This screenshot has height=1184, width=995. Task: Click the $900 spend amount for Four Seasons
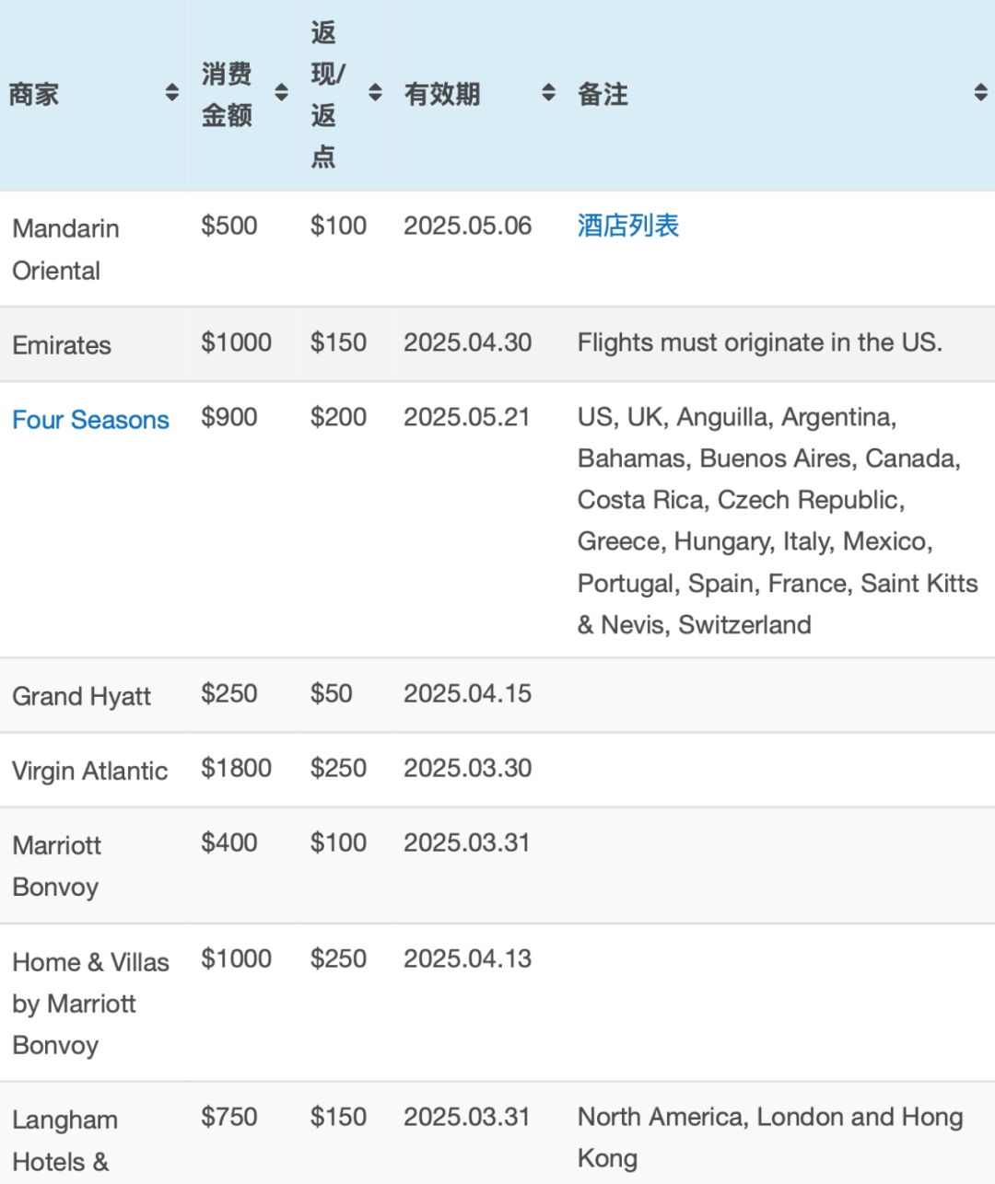(229, 417)
